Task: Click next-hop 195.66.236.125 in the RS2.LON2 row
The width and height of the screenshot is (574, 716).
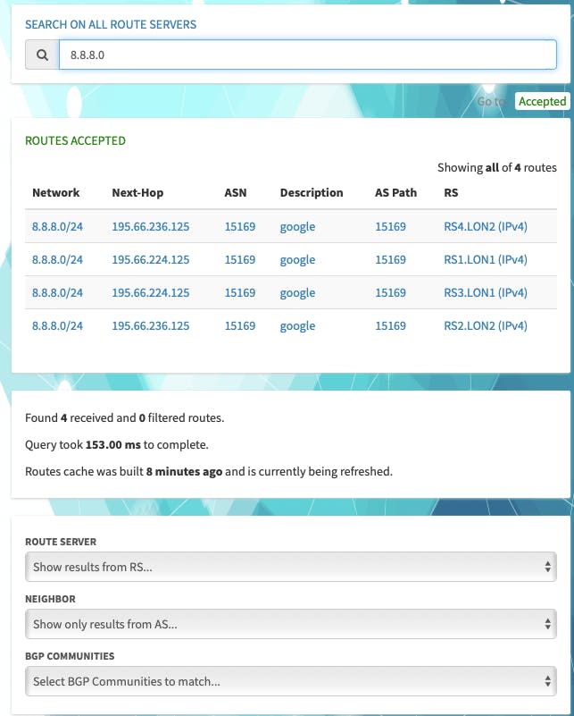Action: pyautogui.click(x=150, y=326)
